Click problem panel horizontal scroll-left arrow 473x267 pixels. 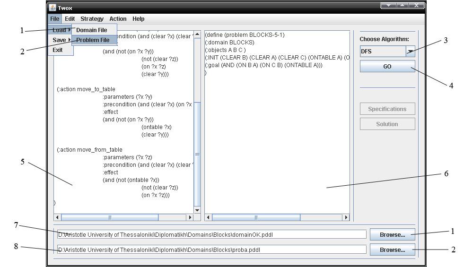[x=208, y=217]
